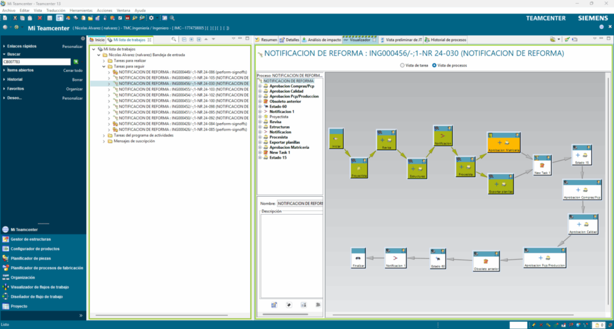Open the Herramientas menu
614x329 pixels.
pyautogui.click(x=81, y=10)
